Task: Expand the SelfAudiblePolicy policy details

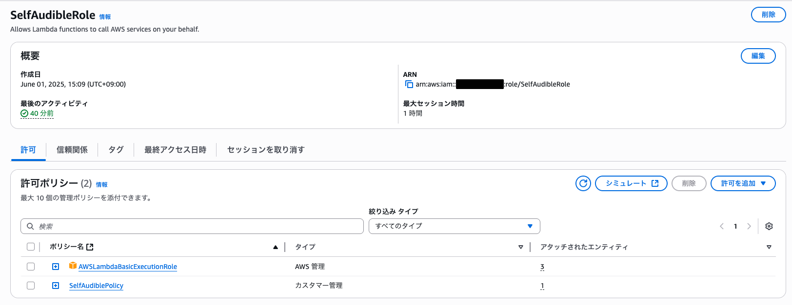Action: (x=56, y=286)
